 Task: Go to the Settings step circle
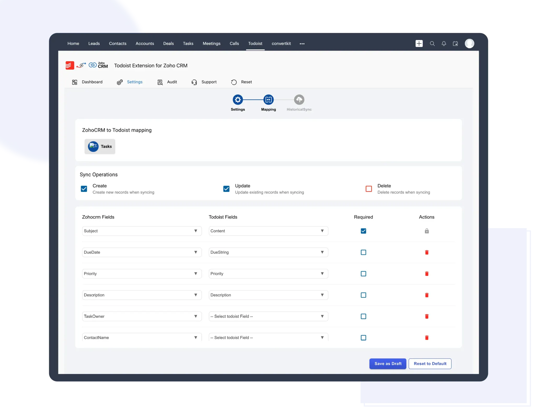[238, 100]
